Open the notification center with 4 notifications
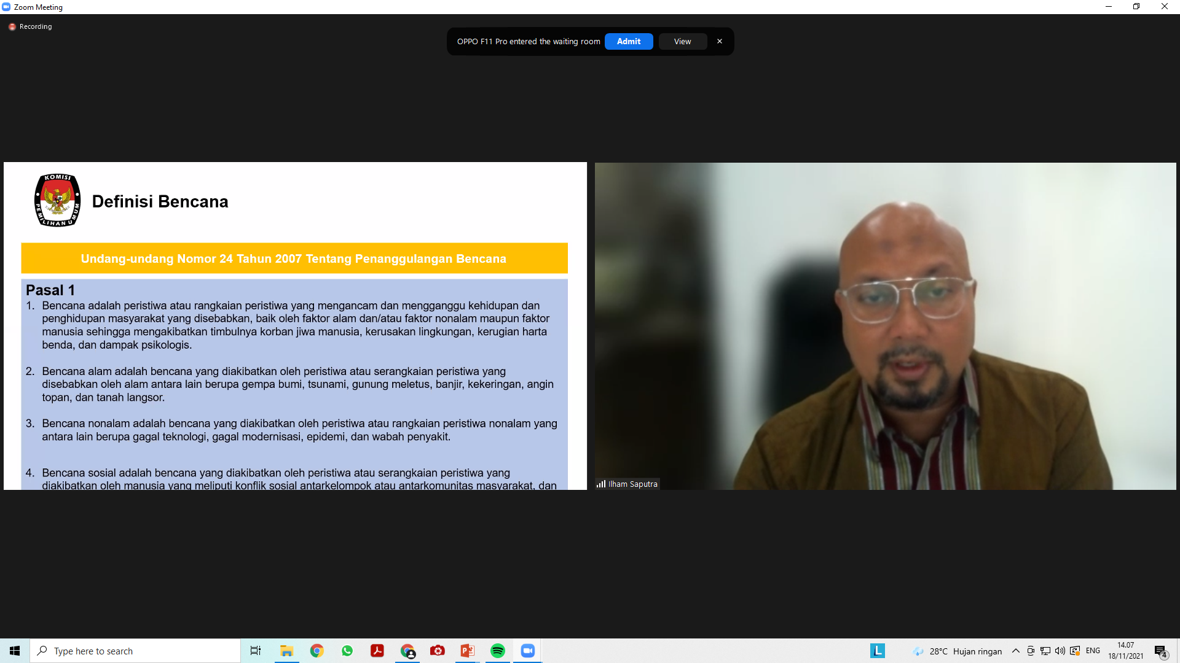1180x663 pixels. click(x=1160, y=651)
